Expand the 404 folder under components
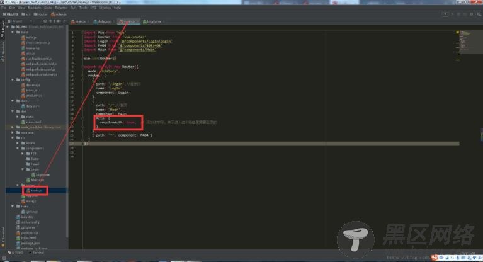The image size is (483, 262). point(23,154)
